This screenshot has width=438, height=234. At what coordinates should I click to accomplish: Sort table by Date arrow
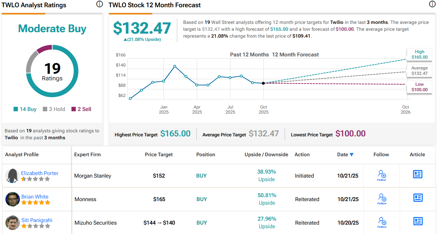352,155
